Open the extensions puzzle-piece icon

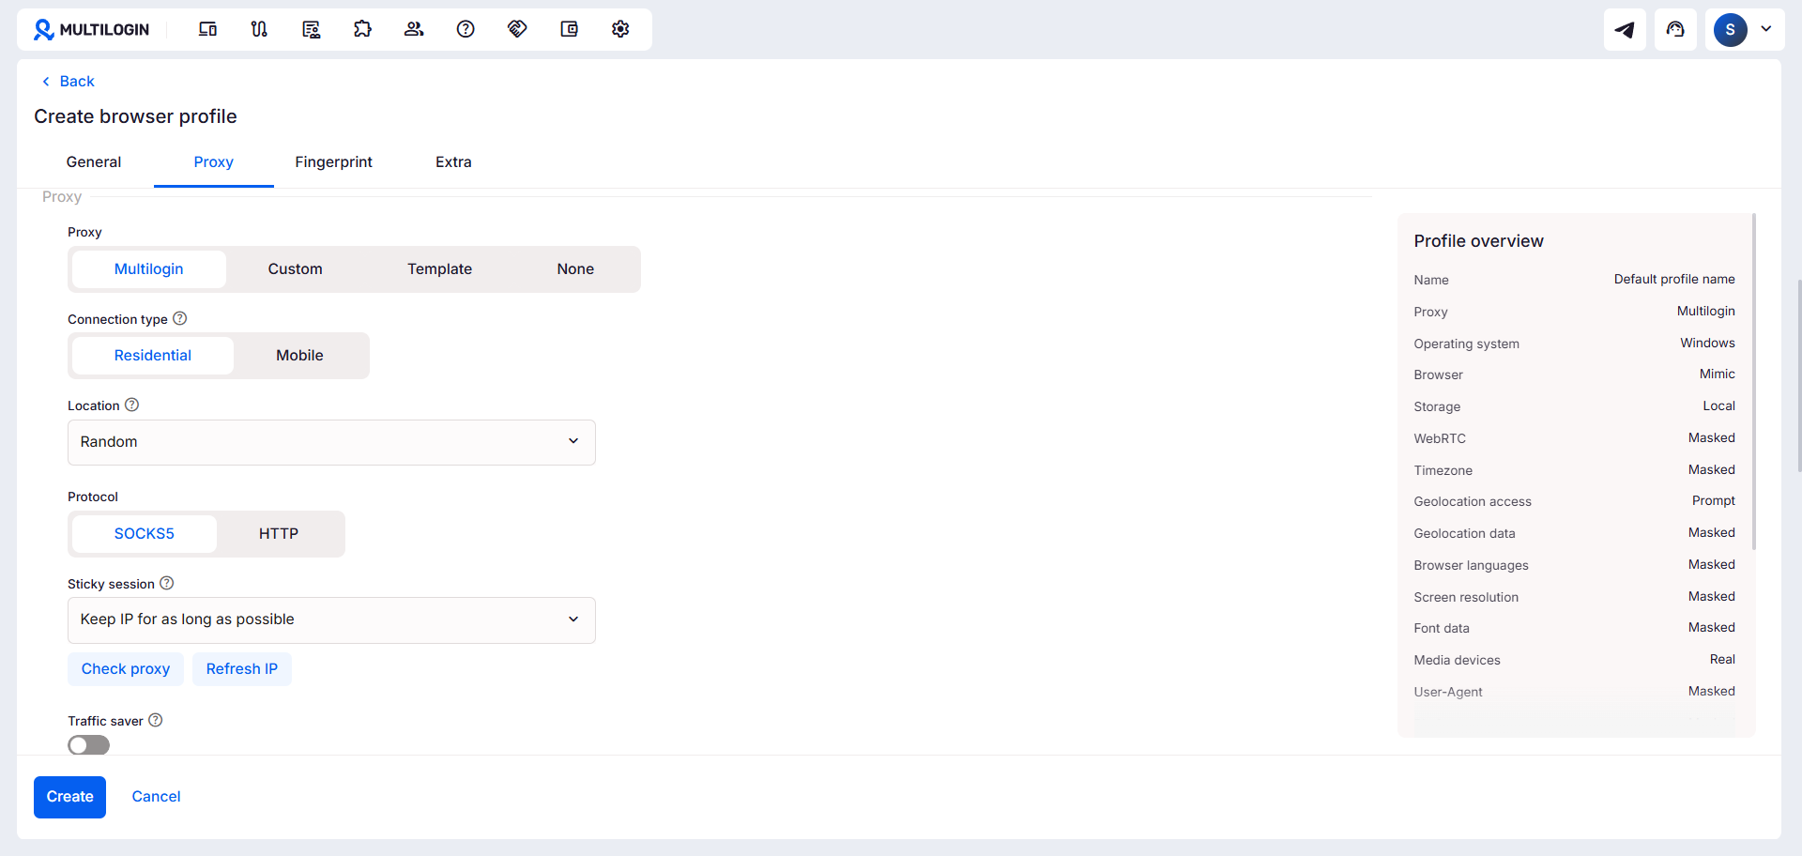(x=362, y=29)
